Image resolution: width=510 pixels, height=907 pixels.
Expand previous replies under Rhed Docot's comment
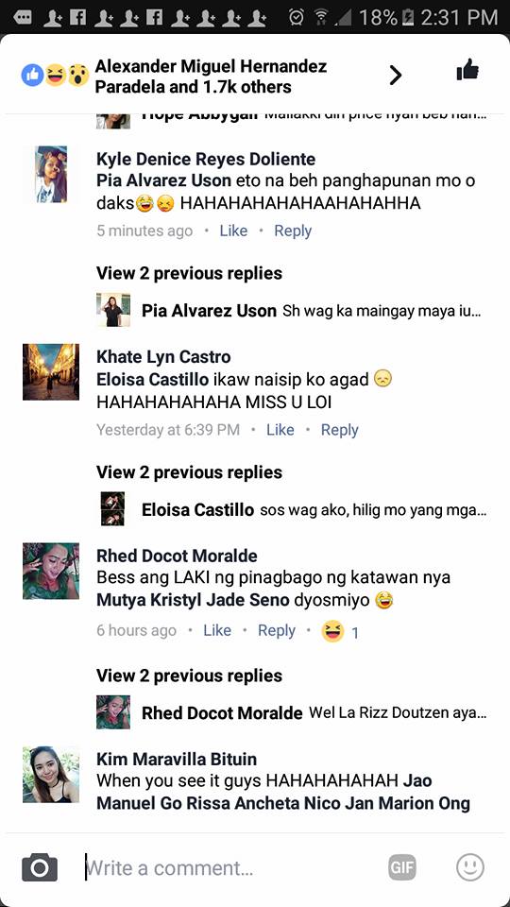(x=189, y=676)
